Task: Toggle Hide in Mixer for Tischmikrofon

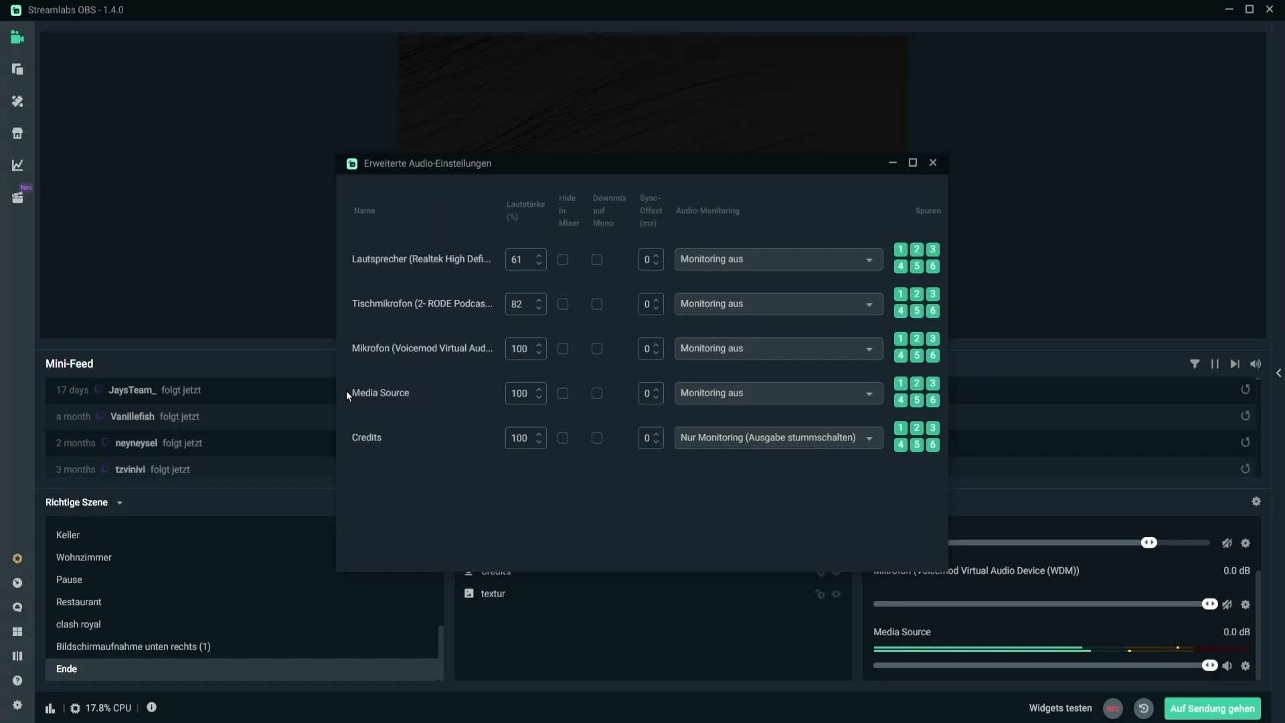Action: click(x=562, y=303)
